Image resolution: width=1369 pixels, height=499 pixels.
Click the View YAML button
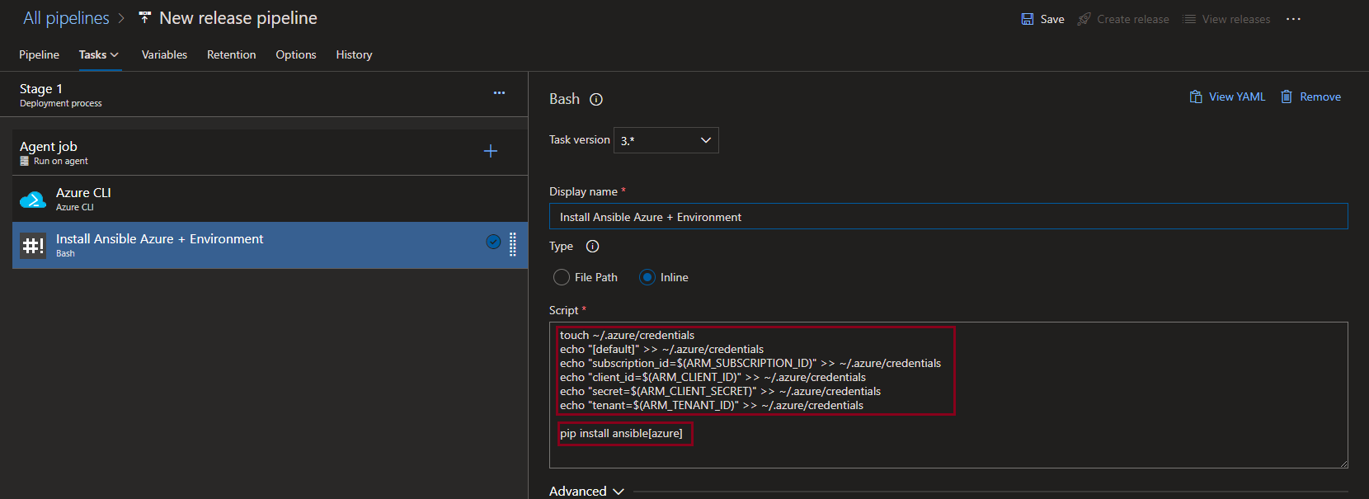[1227, 97]
